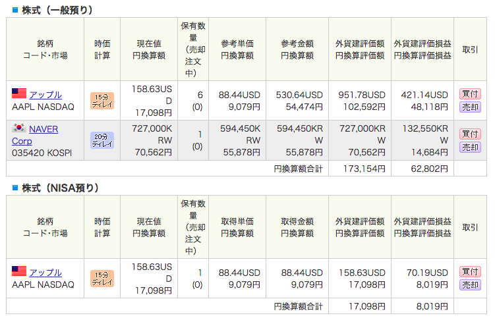Click 円換算額合計 label in NISA預り table
Viewport: 495px width, 324px height.
tap(298, 306)
